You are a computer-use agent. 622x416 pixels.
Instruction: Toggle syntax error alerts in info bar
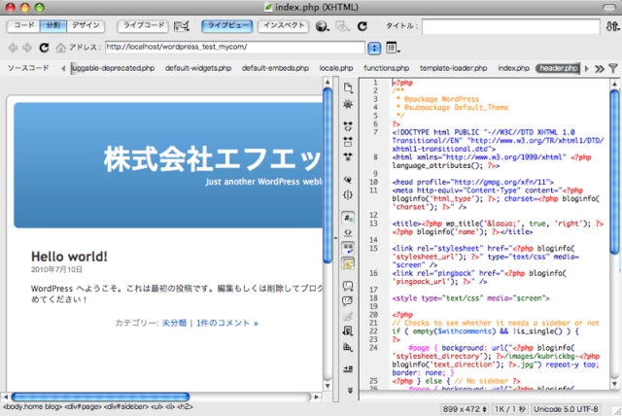[348, 263]
